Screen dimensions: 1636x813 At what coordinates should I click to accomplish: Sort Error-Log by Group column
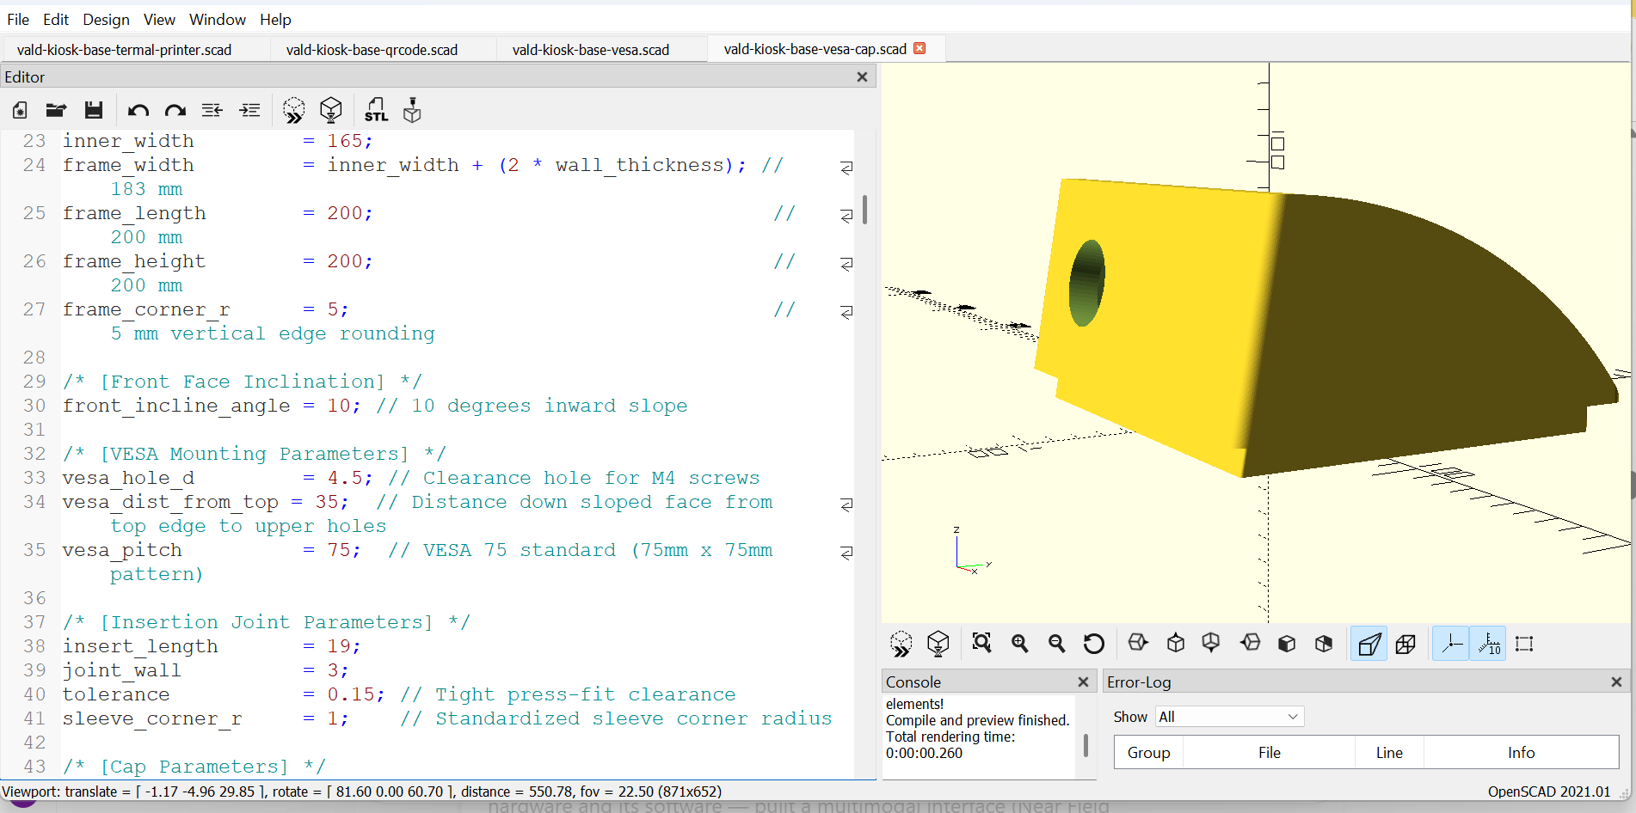point(1148,752)
